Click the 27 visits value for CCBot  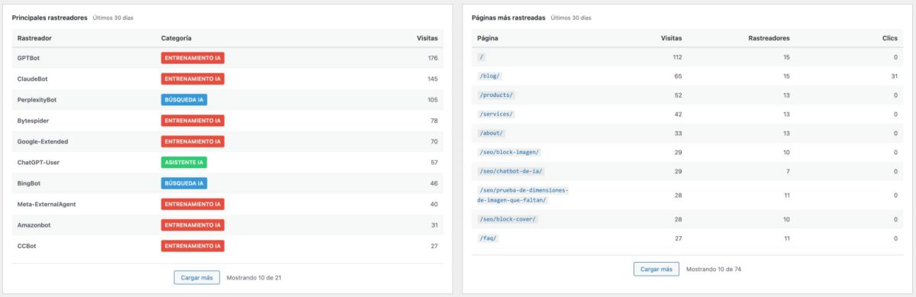[434, 246]
